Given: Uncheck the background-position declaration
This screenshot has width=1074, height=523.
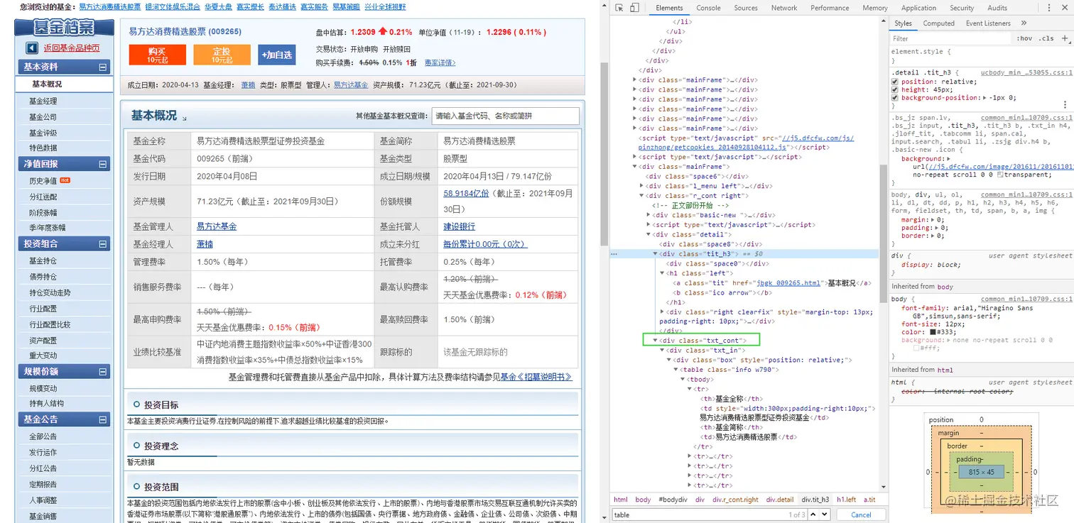Looking at the screenshot, I should (x=895, y=98).
